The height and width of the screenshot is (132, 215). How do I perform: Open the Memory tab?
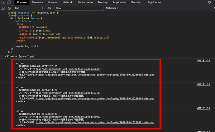click(103, 2)
